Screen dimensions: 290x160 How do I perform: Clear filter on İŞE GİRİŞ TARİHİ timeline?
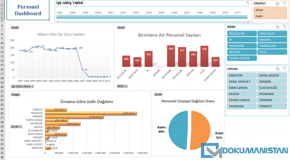248,3
